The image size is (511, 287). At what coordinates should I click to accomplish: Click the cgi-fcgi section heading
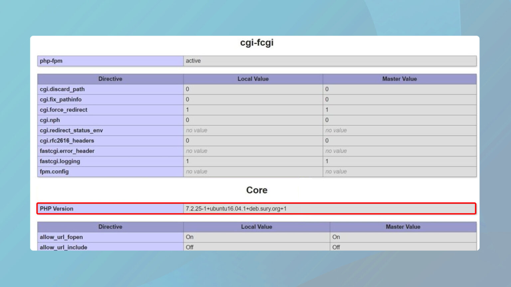click(x=256, y=42)
